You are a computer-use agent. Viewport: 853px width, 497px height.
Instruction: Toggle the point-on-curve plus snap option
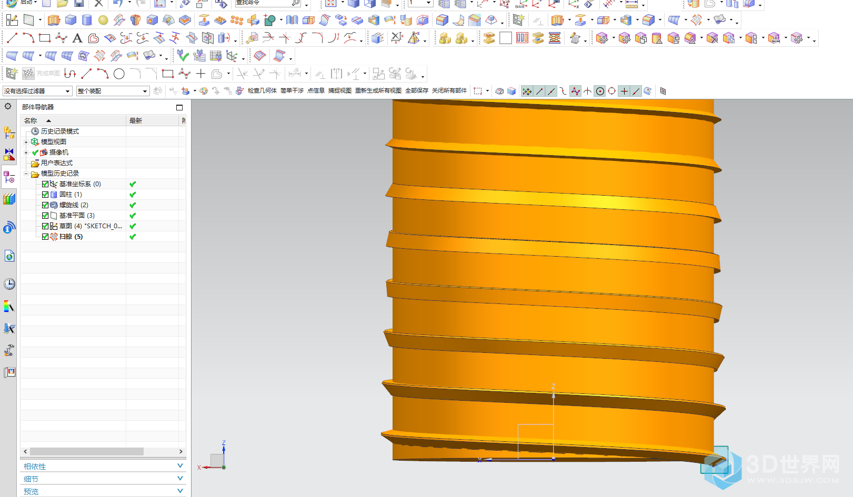624,91
